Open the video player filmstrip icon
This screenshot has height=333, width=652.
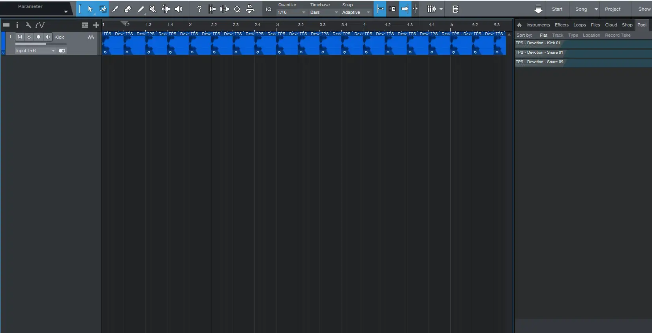point(455,9)
